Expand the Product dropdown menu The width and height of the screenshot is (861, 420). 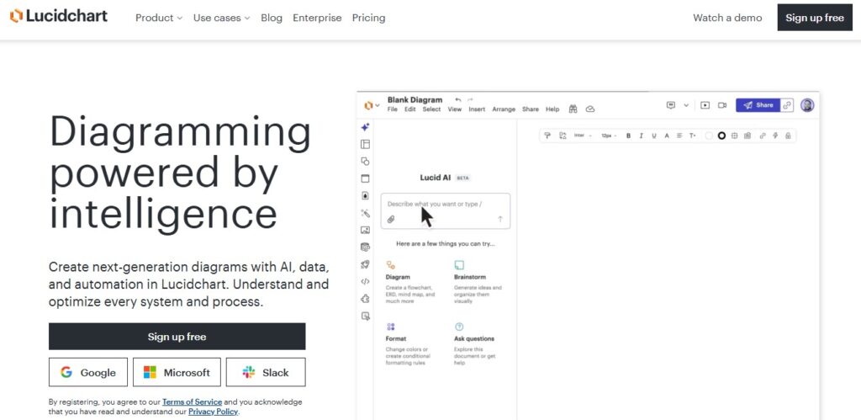(159, 18)
